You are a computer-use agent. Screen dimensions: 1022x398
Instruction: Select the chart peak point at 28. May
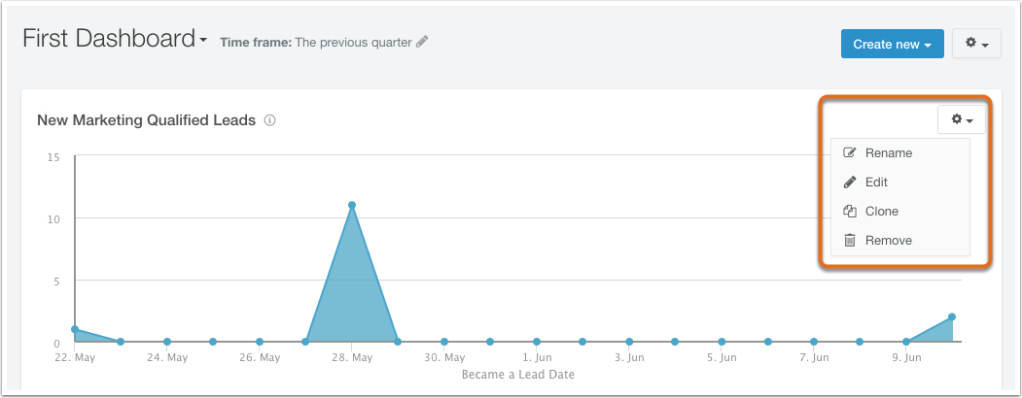(x=352, y=205)
